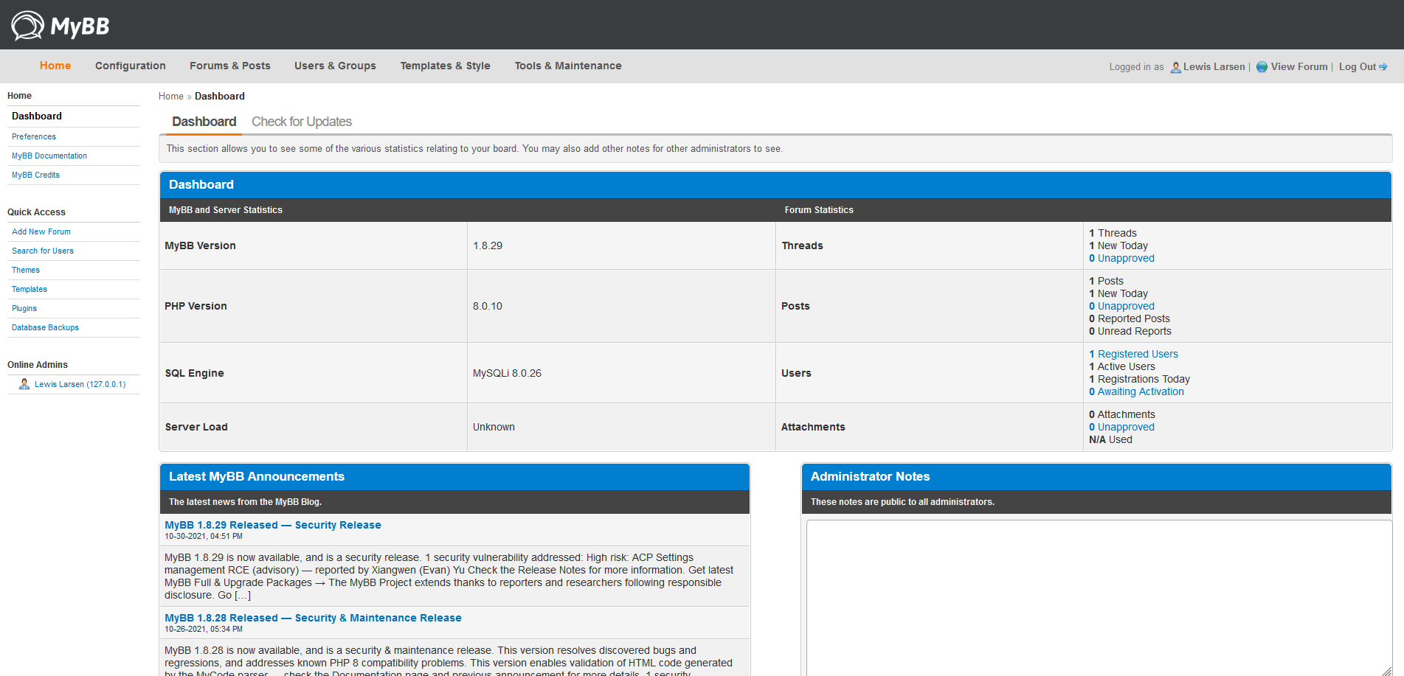Image resolution: width=1404 pixels, height=676 pixels.
Task: Click the user icon beside Lewis Larsen in header
Action: (x=1175, y=67)
